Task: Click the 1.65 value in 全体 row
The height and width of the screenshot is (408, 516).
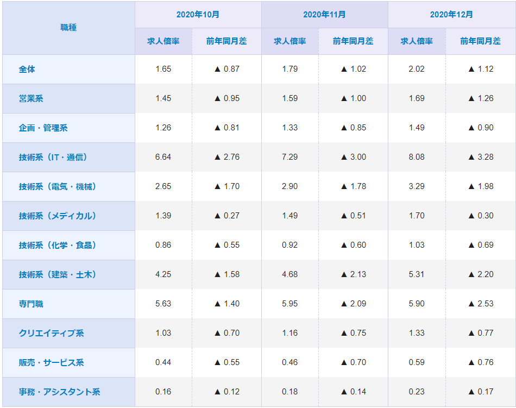Action: [x=163, y=69]
